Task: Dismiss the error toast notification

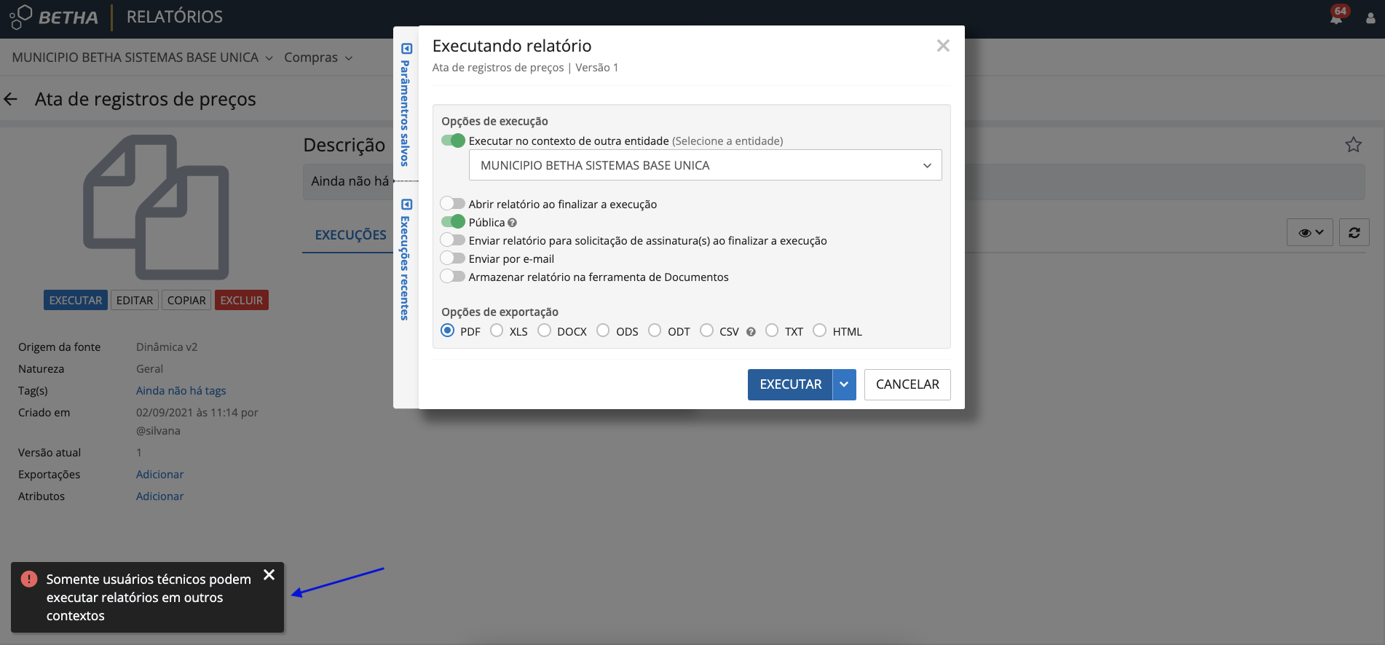Action: coord(269,575)
